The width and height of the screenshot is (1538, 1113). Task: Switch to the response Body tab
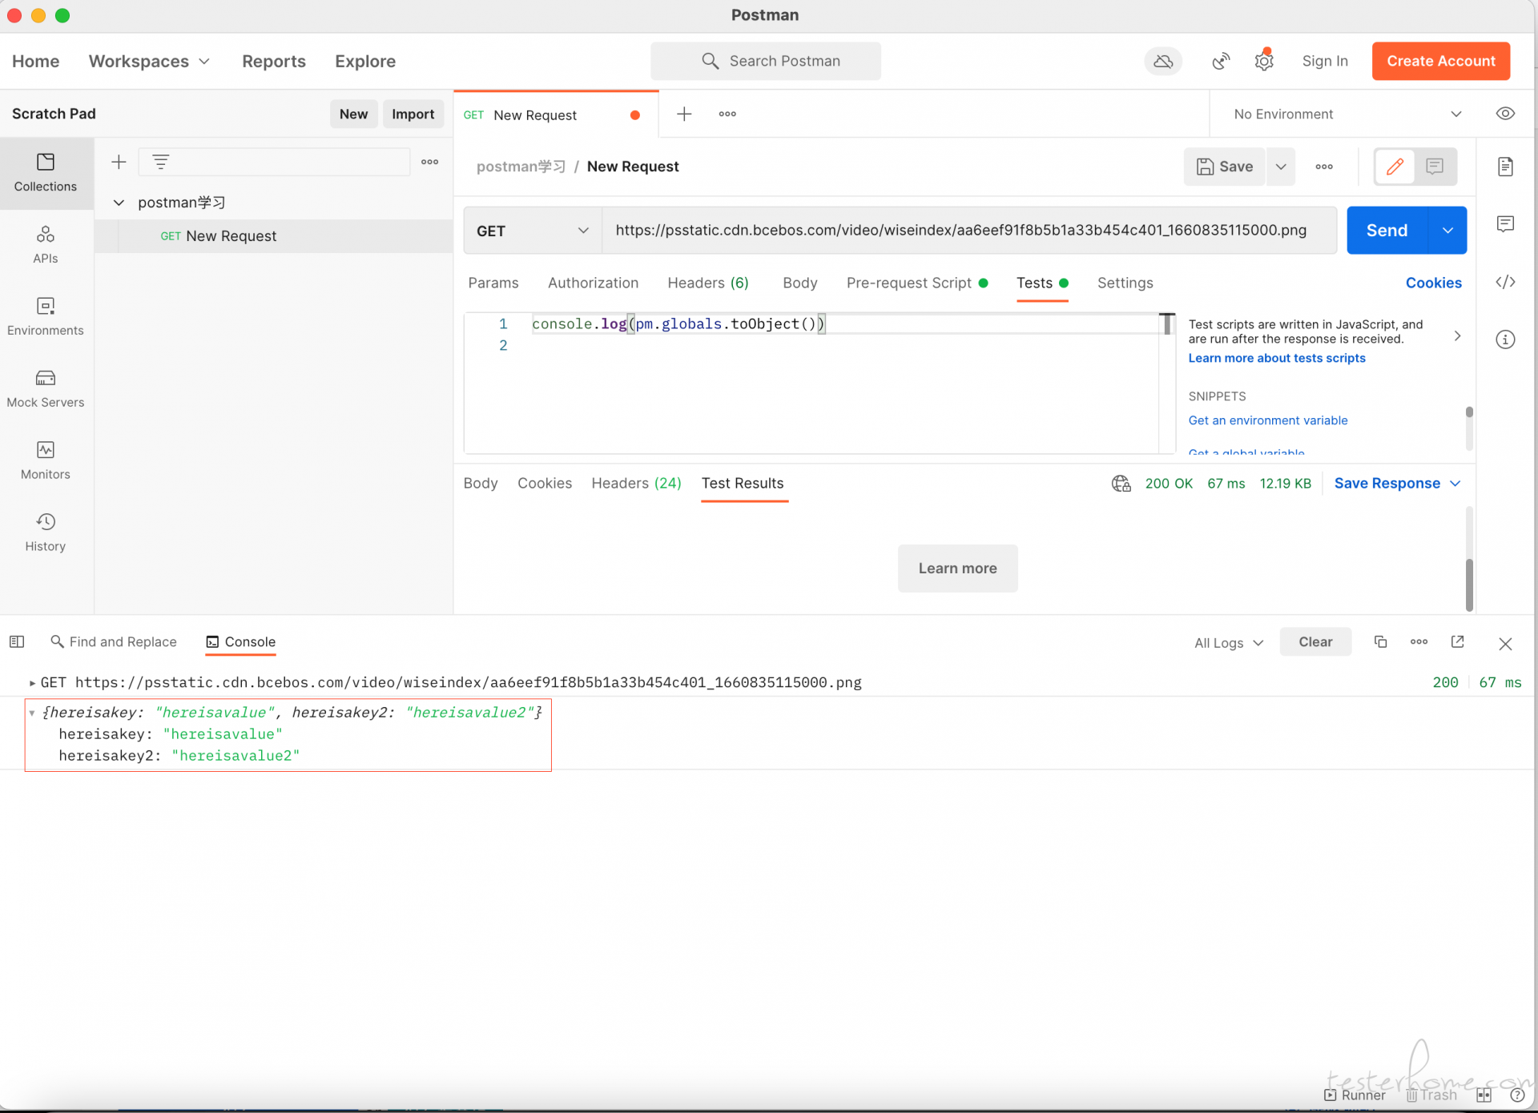coord(481,484)
